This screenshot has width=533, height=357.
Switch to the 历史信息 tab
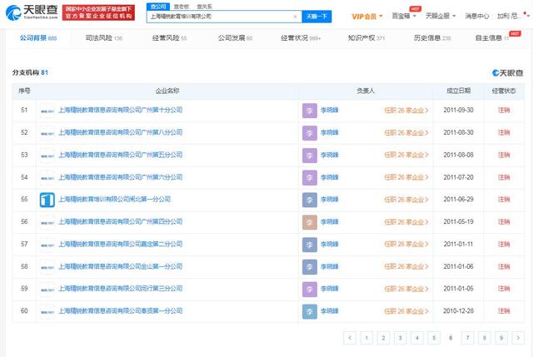[x=432, y=38]
